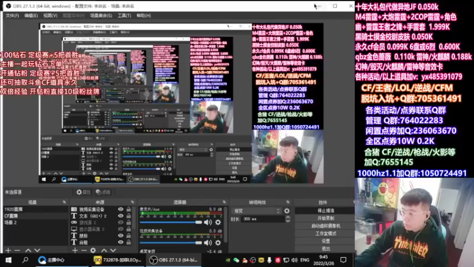Select the CF直播 scene
The image size is (474, 267).
[x=36, y=216]
